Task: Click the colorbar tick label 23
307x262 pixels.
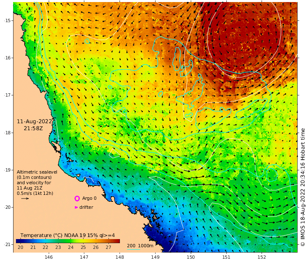Action: point(58,247)
